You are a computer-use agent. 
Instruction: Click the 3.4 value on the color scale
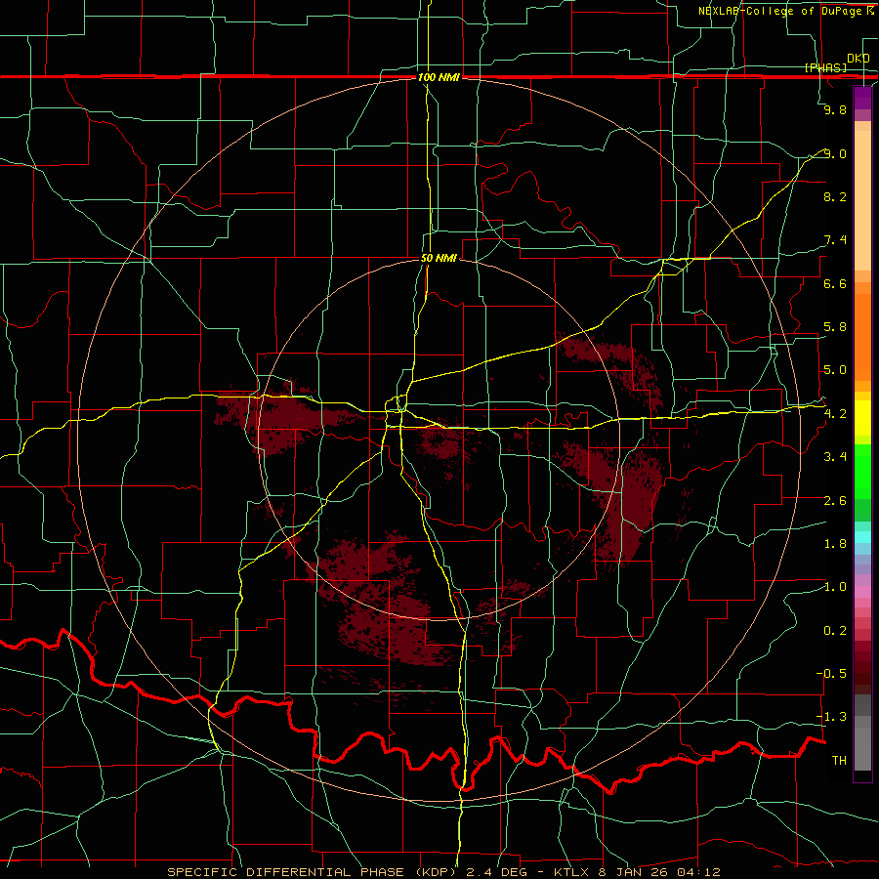coord(835,457)
